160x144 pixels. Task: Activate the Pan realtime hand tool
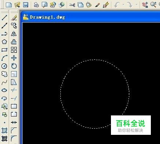[x=145, y=5]
